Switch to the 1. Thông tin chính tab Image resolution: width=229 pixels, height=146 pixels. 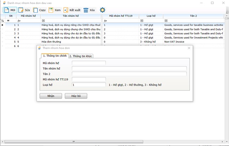pos(55,56)
